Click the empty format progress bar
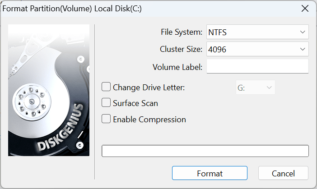317x189 pixels. tap(205, 151)
